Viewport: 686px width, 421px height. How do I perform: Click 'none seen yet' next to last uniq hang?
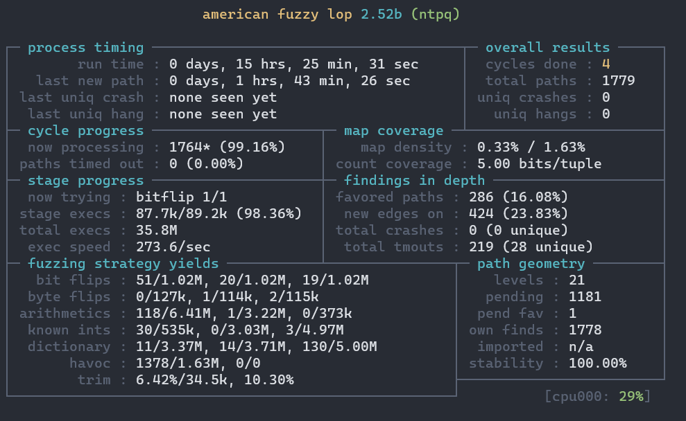tap(223, 114)
